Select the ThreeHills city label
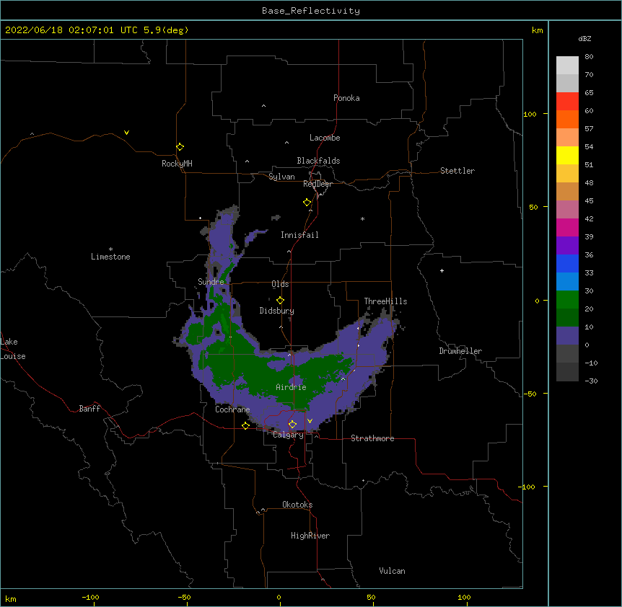The image size is (622, 607). 385,301
